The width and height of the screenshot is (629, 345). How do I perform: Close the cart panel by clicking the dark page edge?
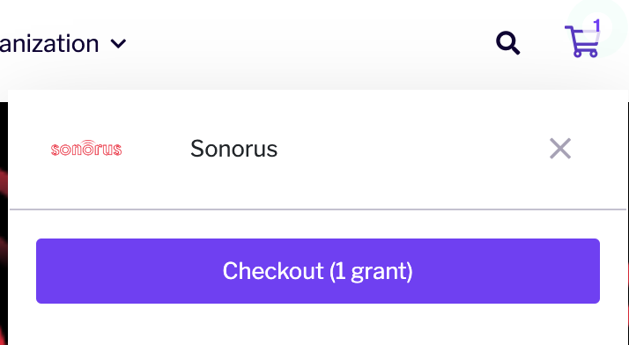4,224
